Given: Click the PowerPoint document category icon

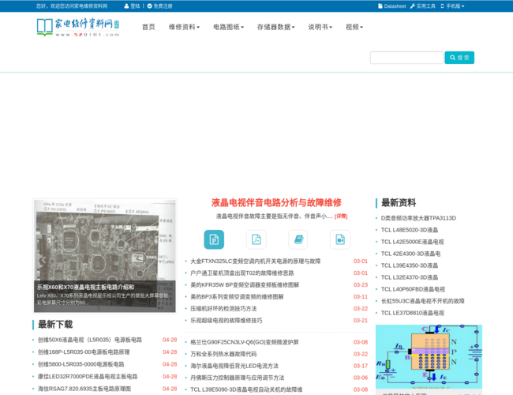Looking at the screenshot, I should point(214,239).
